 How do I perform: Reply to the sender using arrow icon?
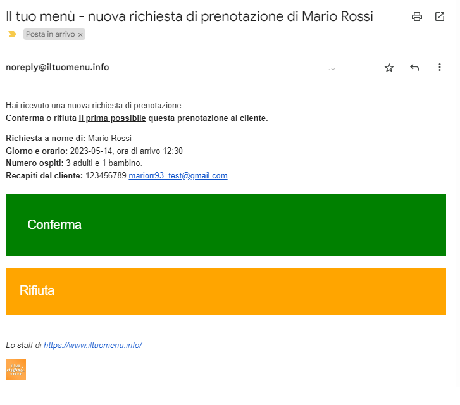414,68
